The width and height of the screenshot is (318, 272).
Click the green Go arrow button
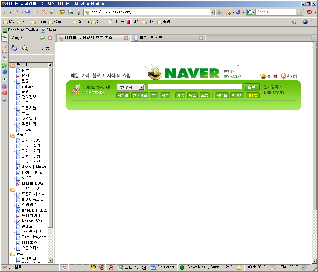pyautogui.click(x=220, y=12)
